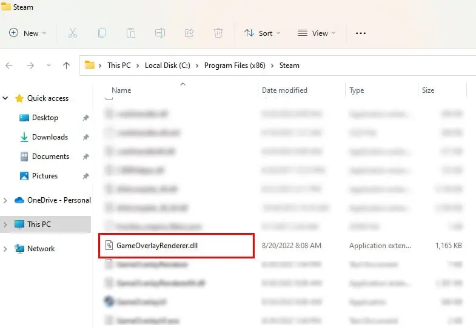Viewport: 476px width, 327px height.
Task: Expand the OneDrive - Personal node
Action: (x=6, y=200)
